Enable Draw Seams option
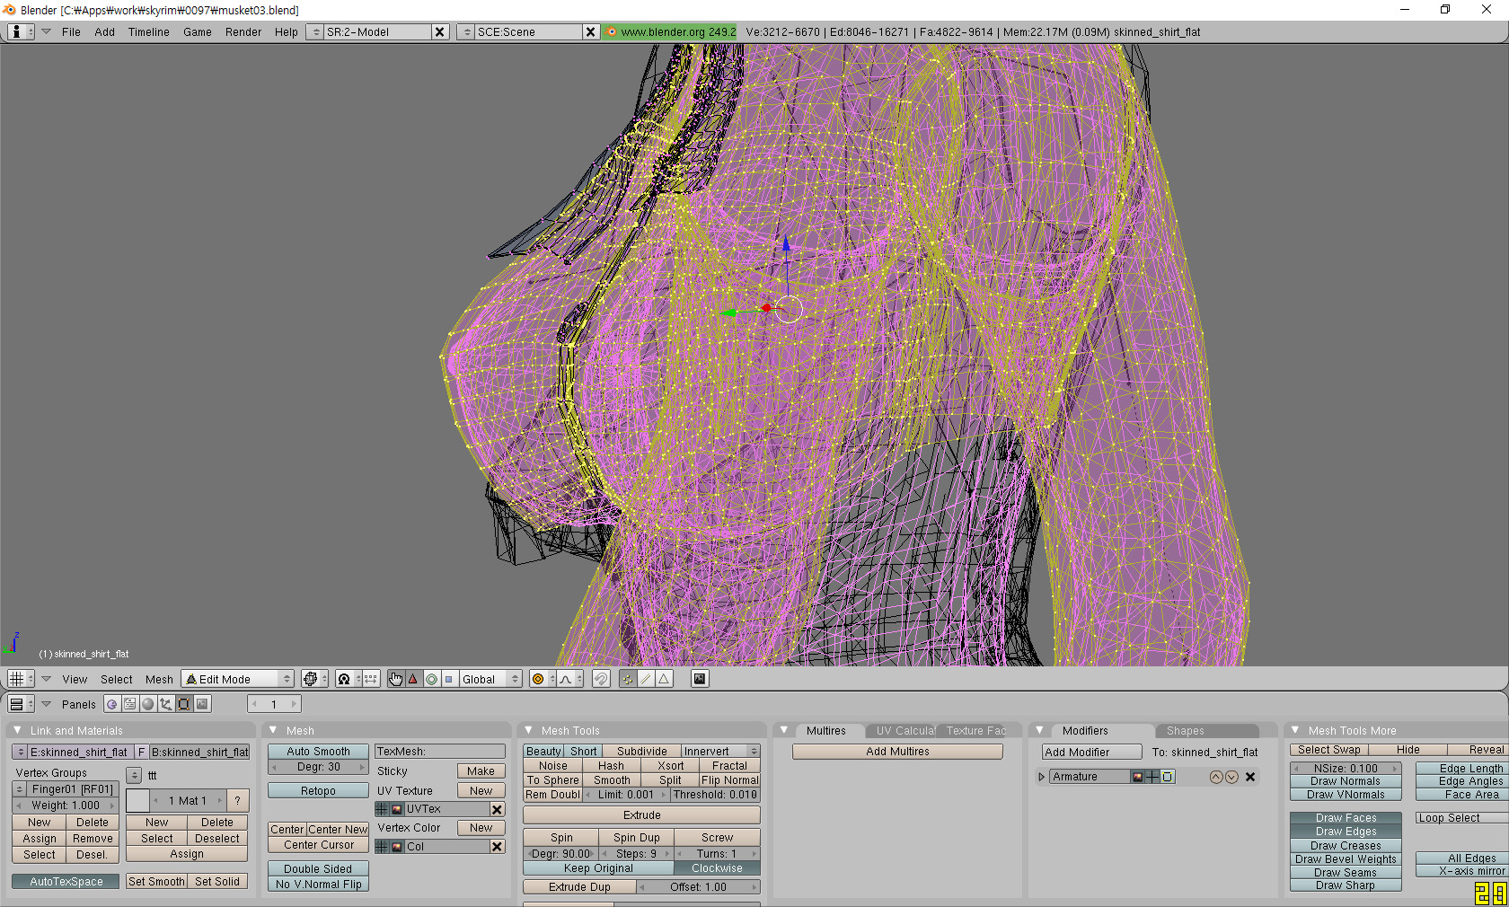Screen dimensions: 1509x907 [1346, 873]
